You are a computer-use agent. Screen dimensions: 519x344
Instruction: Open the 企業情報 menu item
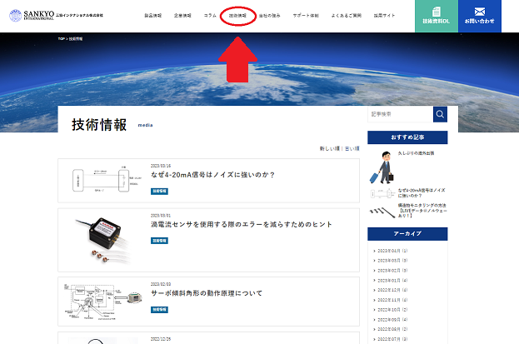point(182,16)
